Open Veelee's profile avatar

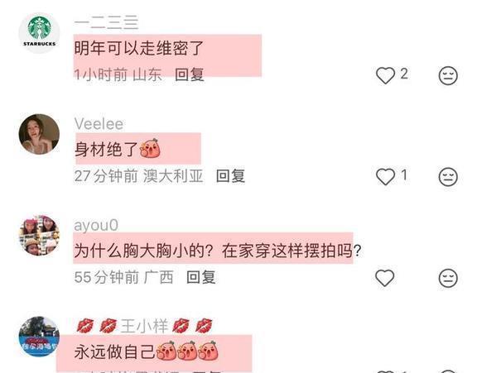[x=39, y=134]
